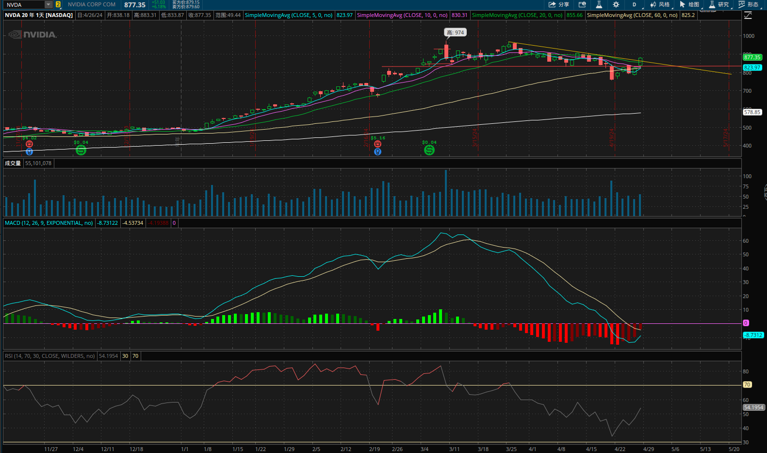Screen dimensions: 767x453
Task: Click the MACD value -8.73122 in header
Action: pos(108,223)
